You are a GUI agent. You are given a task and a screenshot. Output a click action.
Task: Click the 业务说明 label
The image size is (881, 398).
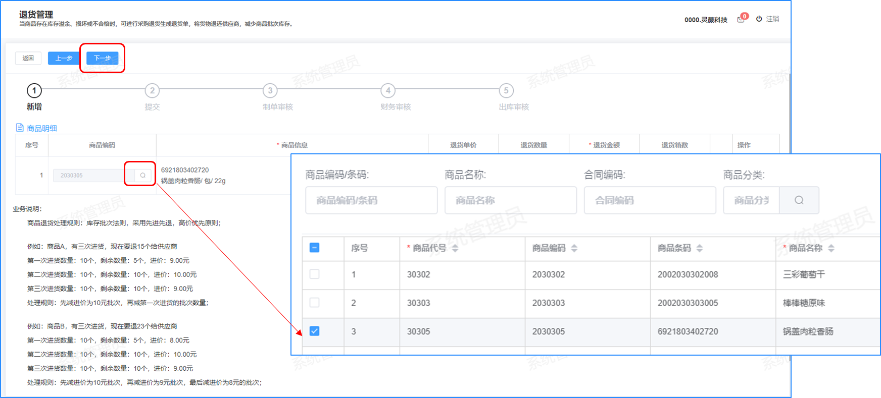pos(27,209)
